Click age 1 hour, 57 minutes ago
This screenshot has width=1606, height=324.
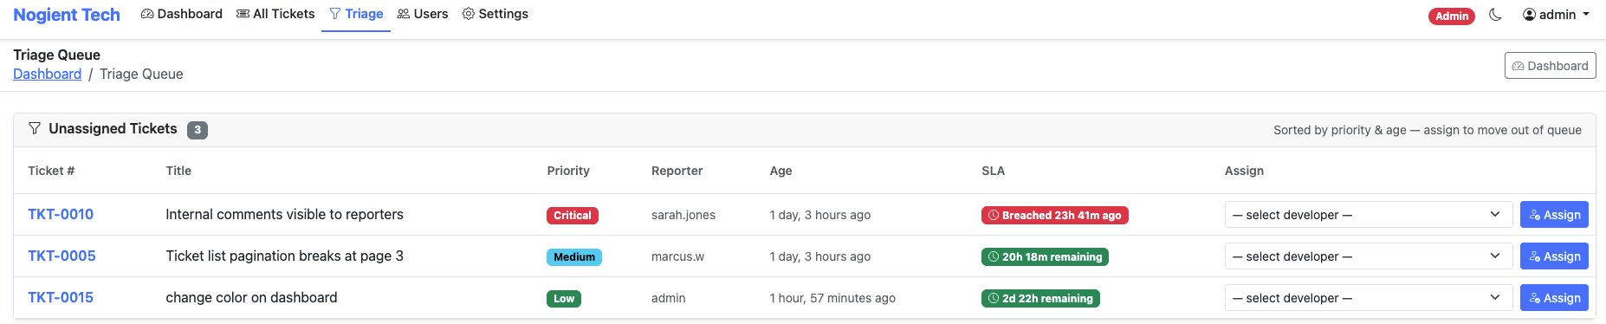832,298
